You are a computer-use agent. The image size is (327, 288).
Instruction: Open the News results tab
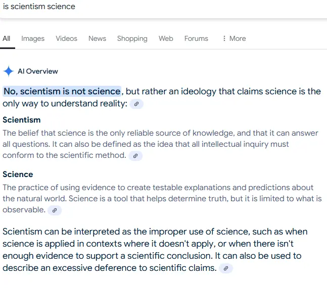coord(97,38)
